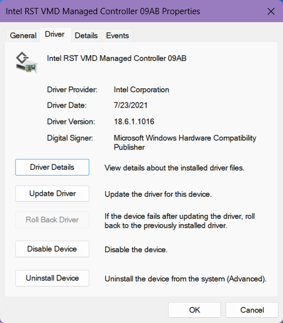
Task: Click the 'Driver Provider:' label
Action: pos(72,90)
